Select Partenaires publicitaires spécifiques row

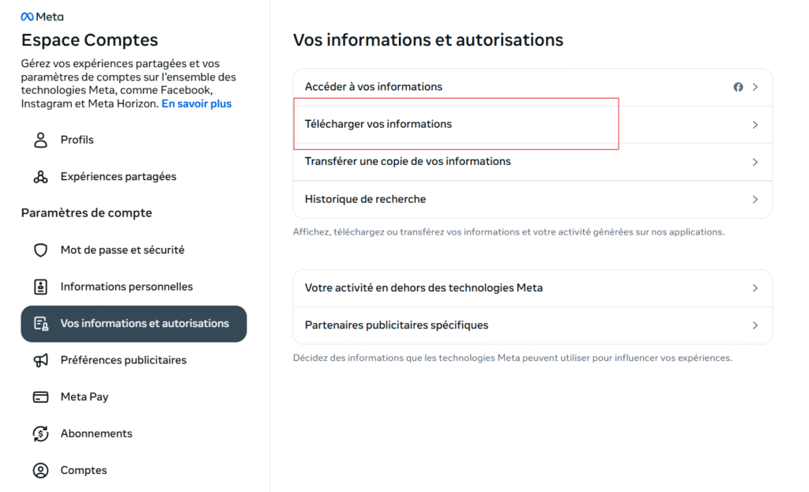point(397,325)
